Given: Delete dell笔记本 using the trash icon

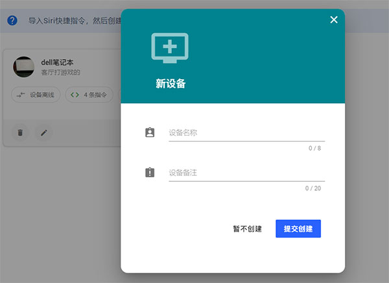Looking at the screenshot, I should coord(20,132).
